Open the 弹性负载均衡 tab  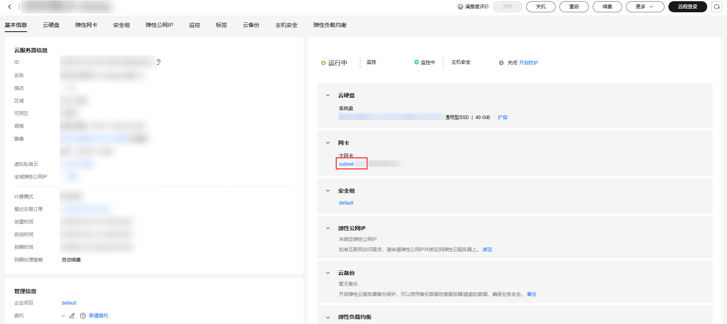coord(330,25)
